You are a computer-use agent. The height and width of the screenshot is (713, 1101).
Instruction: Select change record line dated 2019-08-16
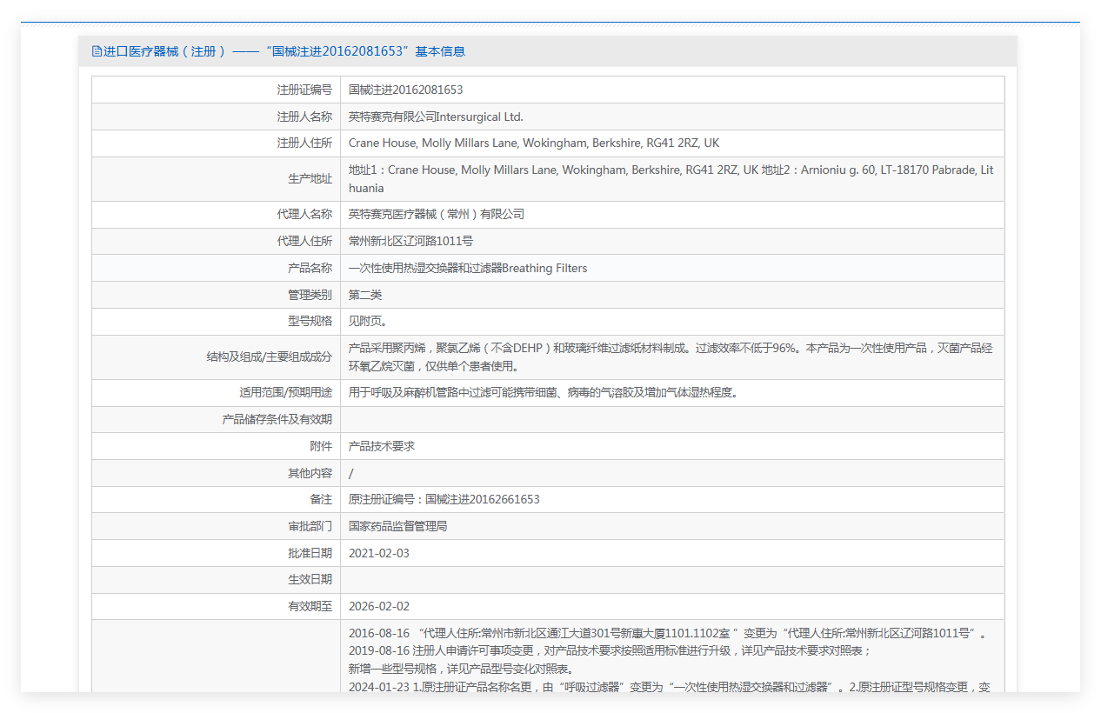[610, 651]
